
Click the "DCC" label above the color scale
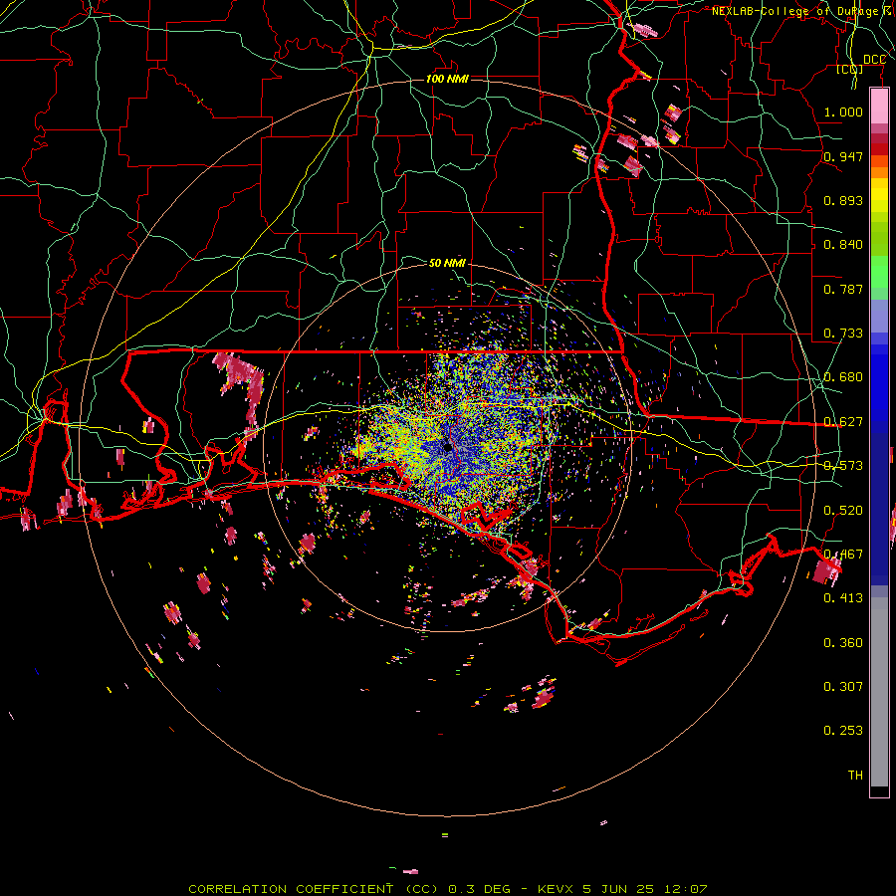[874, 60]
